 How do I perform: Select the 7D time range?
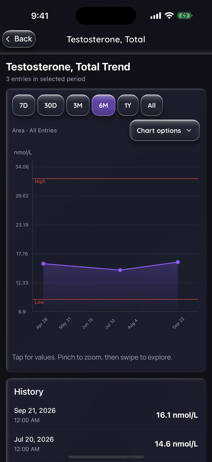point(24,105)
